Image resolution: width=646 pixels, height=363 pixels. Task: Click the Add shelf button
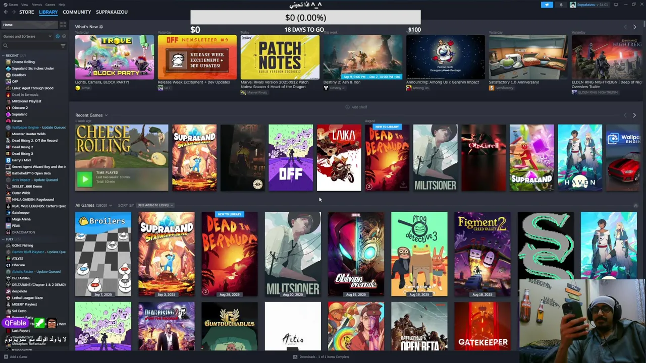pos(356,107)
